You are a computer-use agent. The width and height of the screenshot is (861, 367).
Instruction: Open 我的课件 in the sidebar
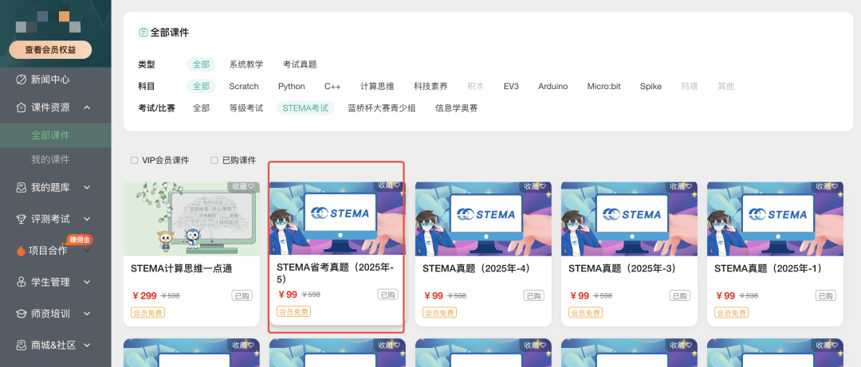coord(50,160)
